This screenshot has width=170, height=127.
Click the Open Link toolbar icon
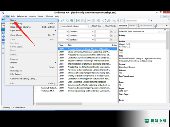[x=78, y=21]
